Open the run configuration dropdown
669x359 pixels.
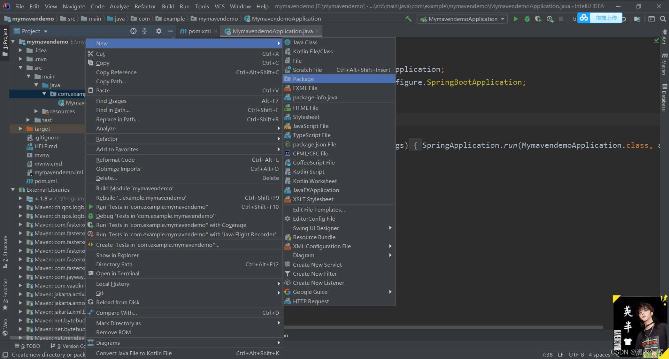click(x=462, y=19)
